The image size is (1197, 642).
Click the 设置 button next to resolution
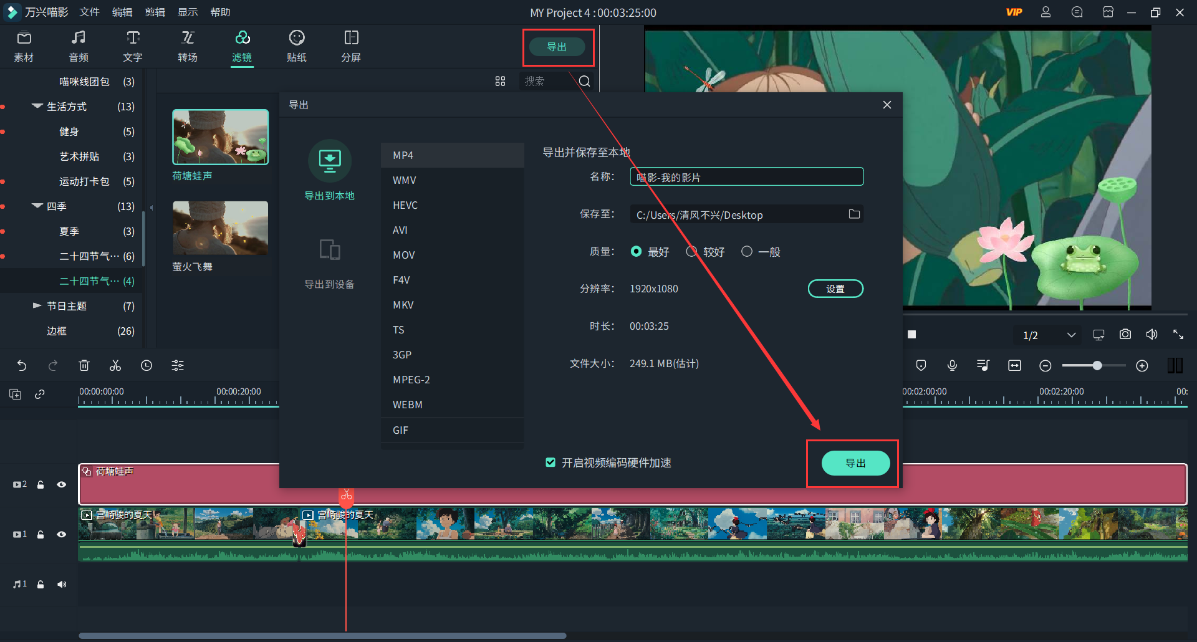(x=835, y=288)
